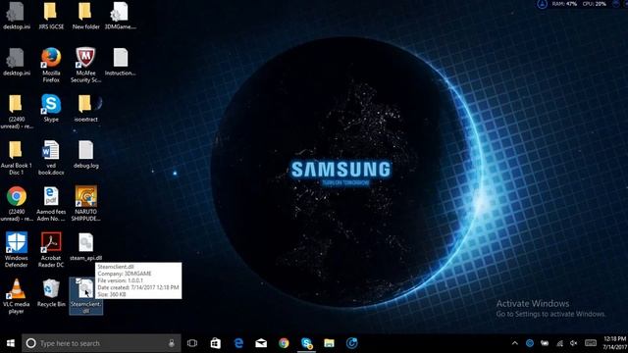Select the Aural Book 1 Disc 1 folder
Viewport: 628px width, 353px height.
pyautogui.click(x=17, y=157)
